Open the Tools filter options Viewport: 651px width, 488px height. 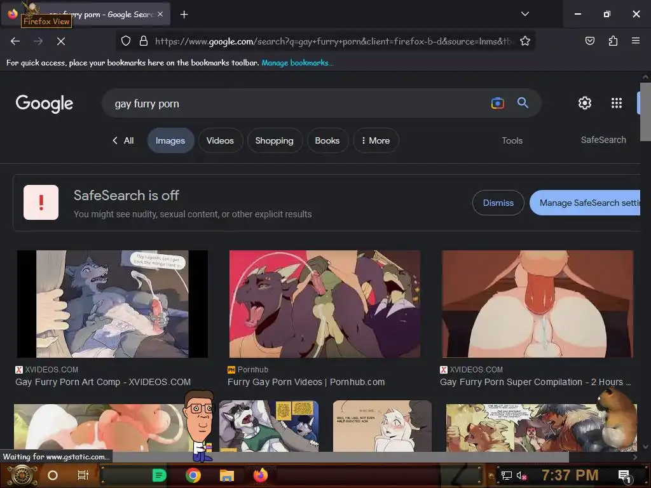point(512,140)
